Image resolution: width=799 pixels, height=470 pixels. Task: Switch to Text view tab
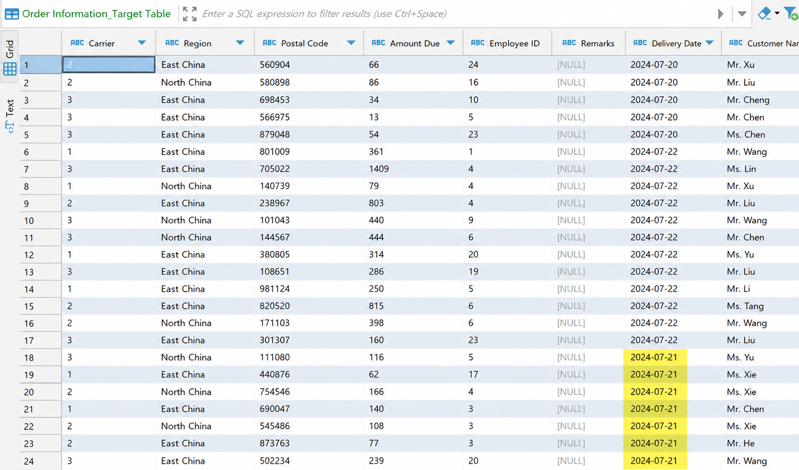[10, 116]
